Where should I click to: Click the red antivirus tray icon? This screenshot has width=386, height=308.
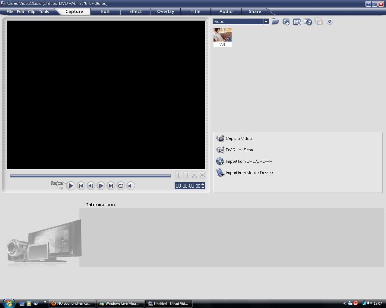(x=356, y=303)
